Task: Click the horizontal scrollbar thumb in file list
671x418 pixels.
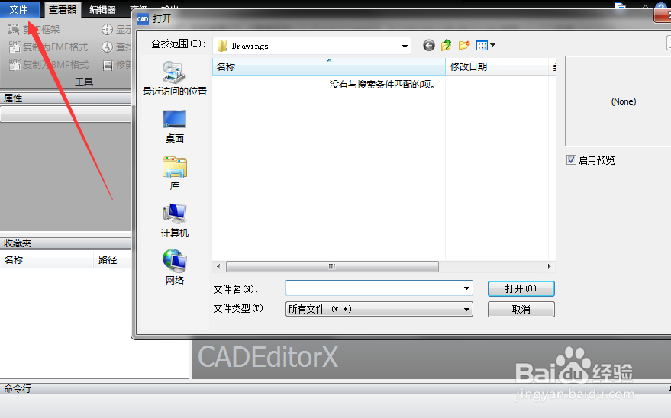Action: (x=332, y=266)
